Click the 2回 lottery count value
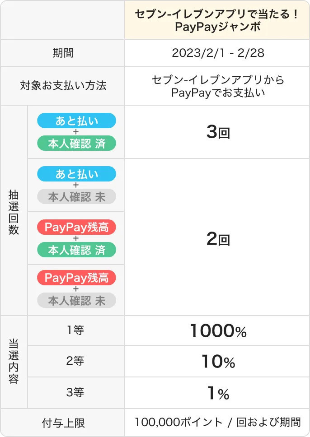The height and width of the screenshot is (437, 310). (x=218, y=239)
